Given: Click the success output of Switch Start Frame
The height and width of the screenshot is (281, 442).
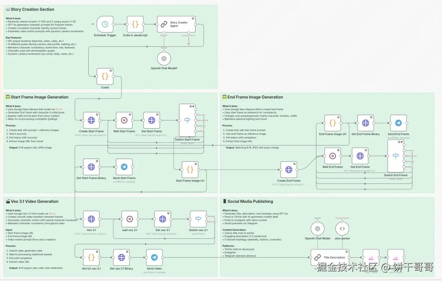Looking at the screenshot, I should point(196,115).
